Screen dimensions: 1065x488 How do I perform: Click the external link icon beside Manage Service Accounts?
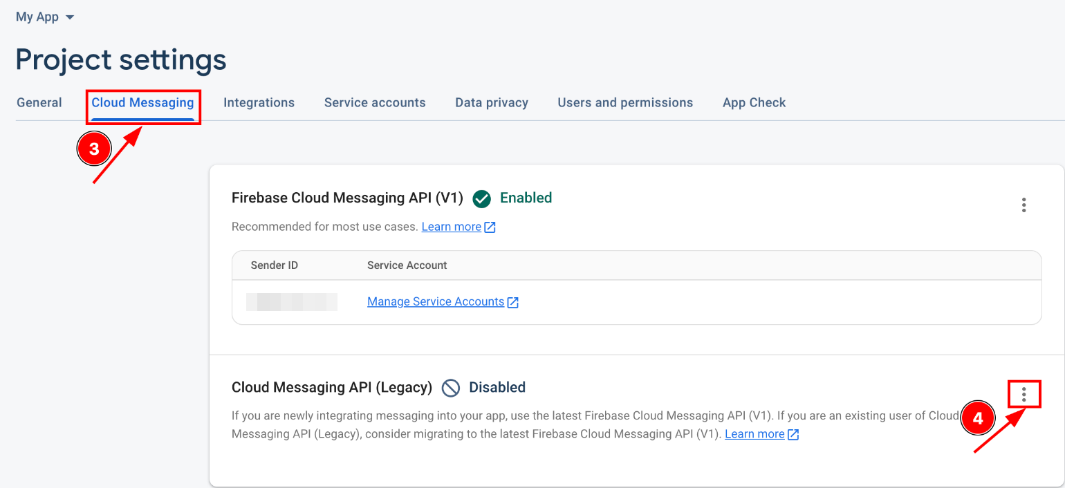512,301
